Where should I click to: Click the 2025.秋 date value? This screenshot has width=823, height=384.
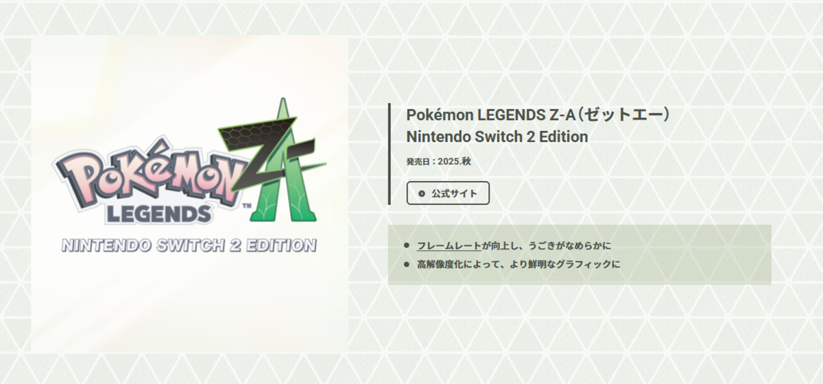455,162
